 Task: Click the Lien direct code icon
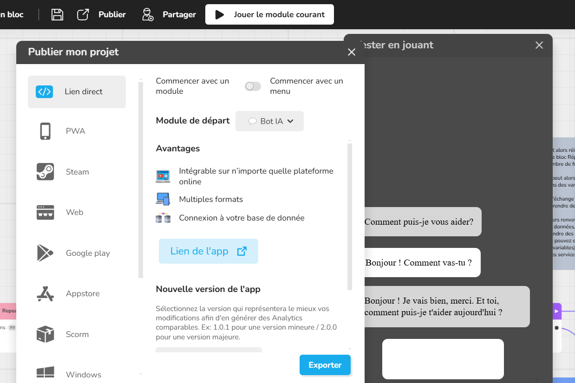click(45, 92)
